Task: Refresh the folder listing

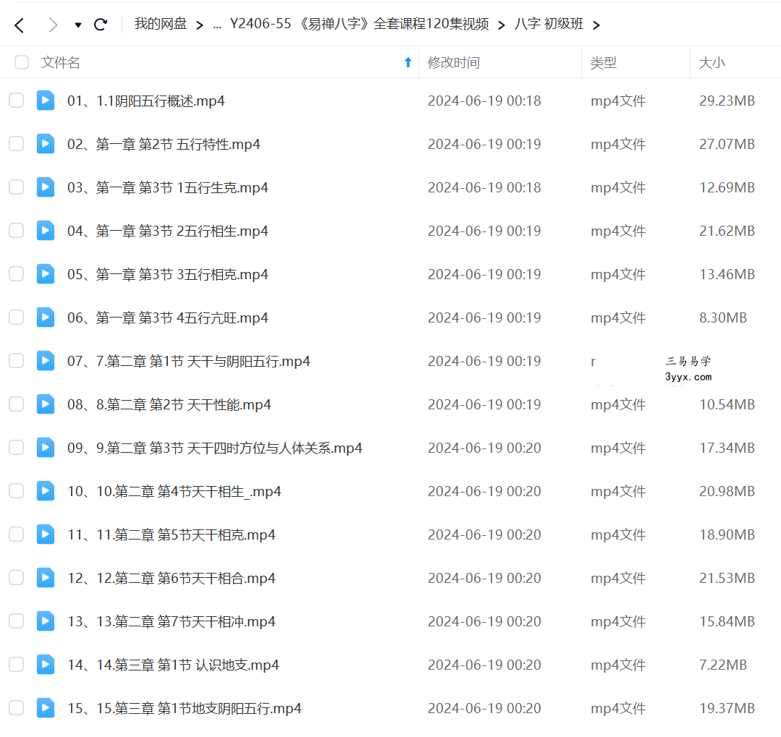Action: (101, 25)
